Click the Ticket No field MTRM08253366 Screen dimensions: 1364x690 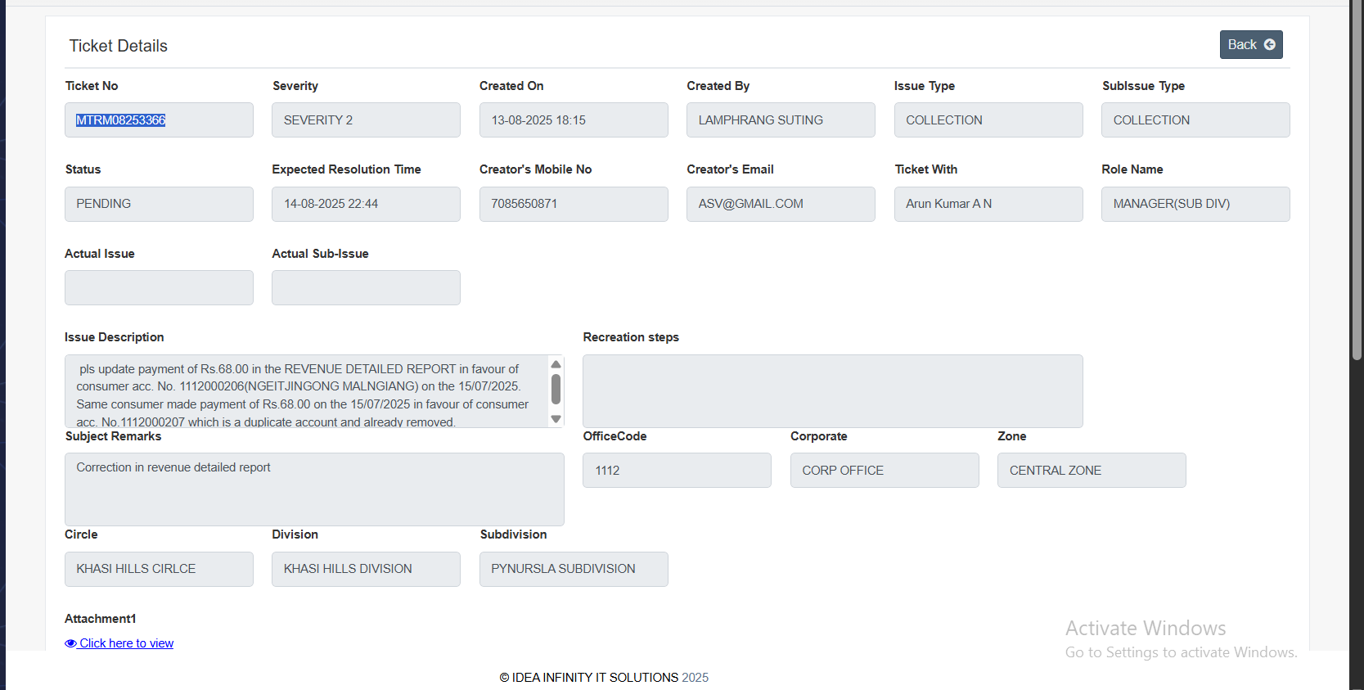coord(159,120)
